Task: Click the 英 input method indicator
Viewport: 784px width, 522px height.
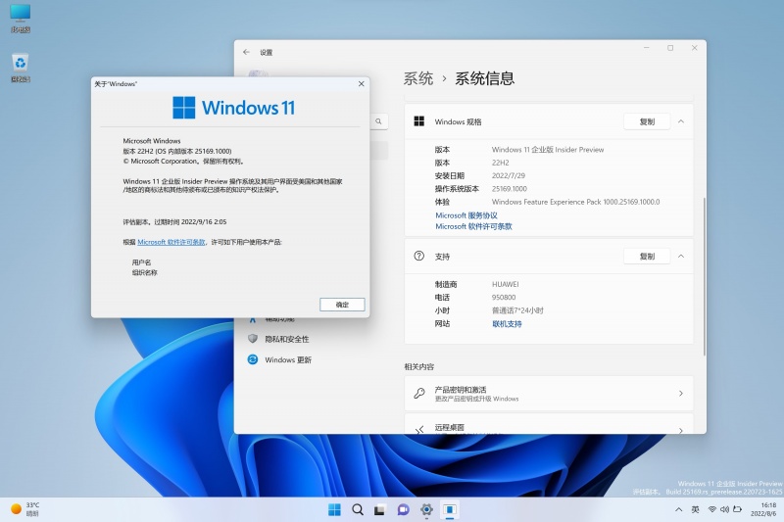Action: tap(696, 509)
